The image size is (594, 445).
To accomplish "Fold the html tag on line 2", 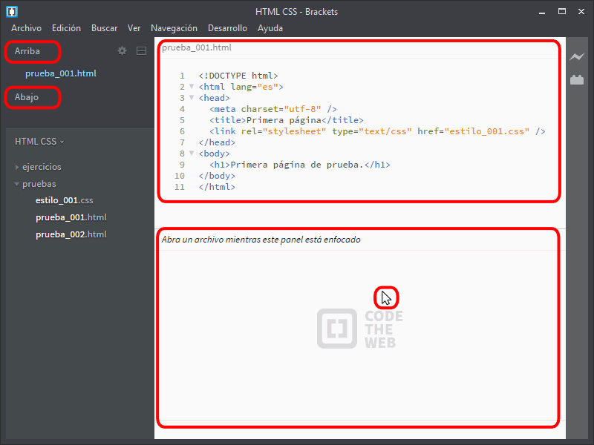I will coord(192,86).
